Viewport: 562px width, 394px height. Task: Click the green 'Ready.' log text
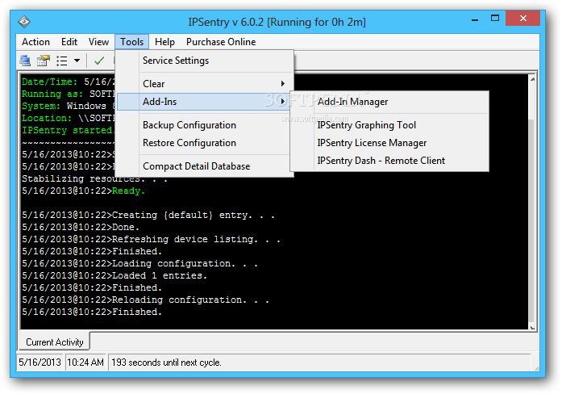[x=128, y=191]
